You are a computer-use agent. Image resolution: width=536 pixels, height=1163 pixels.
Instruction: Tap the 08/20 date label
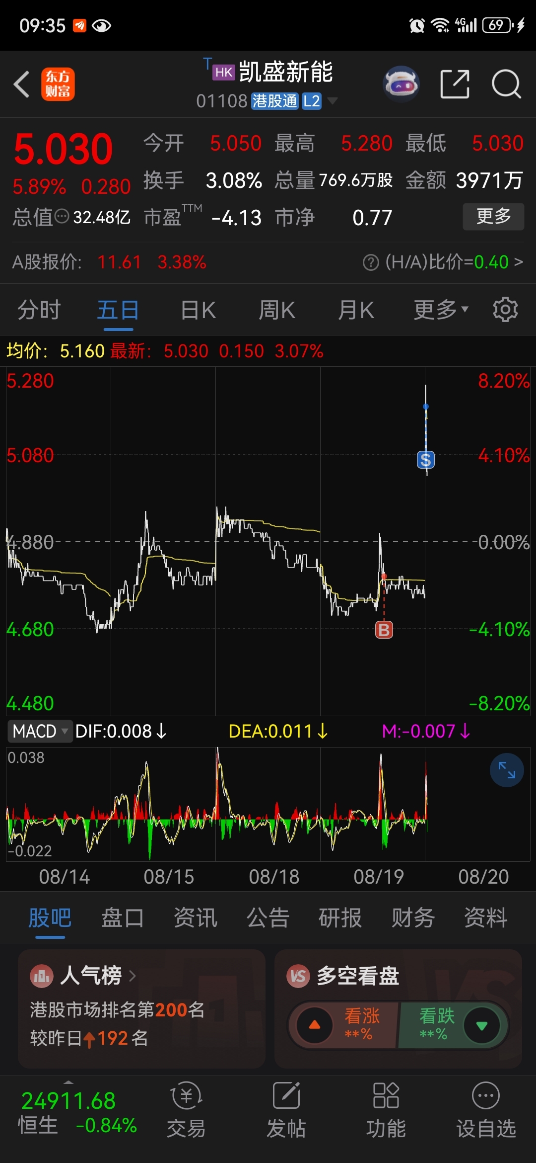[x=483, y=877]
